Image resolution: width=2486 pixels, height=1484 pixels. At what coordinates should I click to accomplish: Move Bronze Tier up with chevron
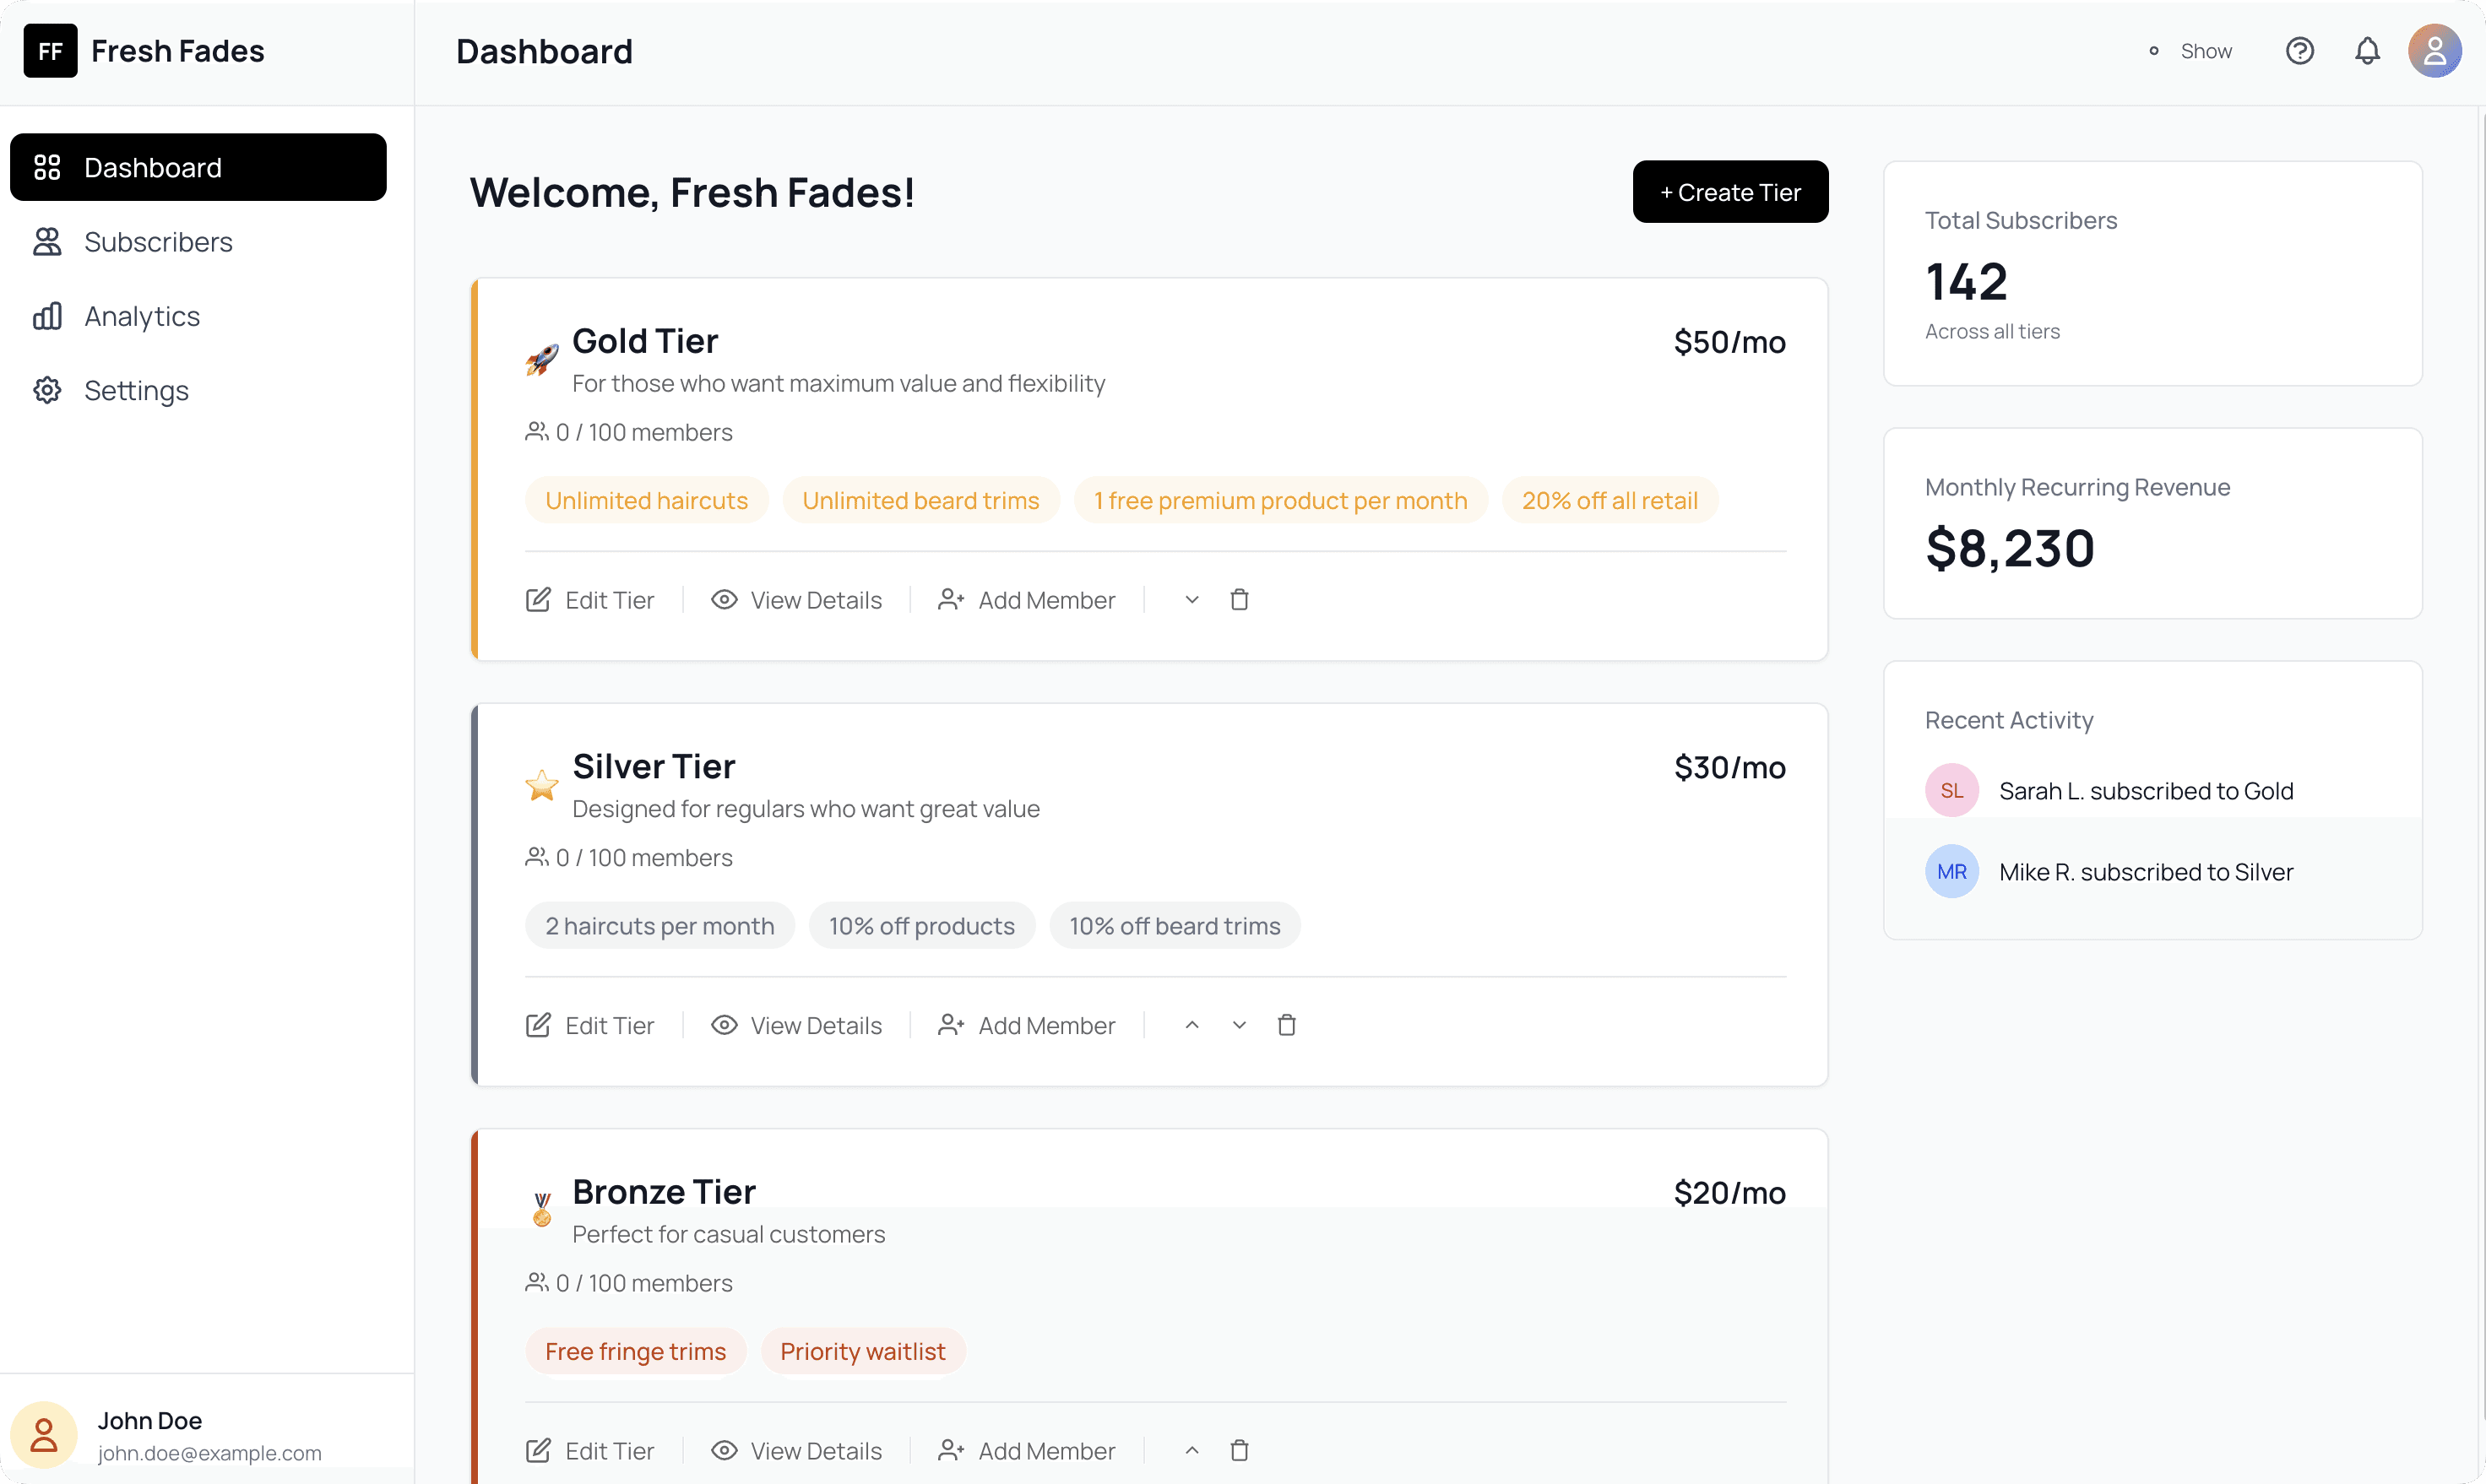coord(1191,1450)
